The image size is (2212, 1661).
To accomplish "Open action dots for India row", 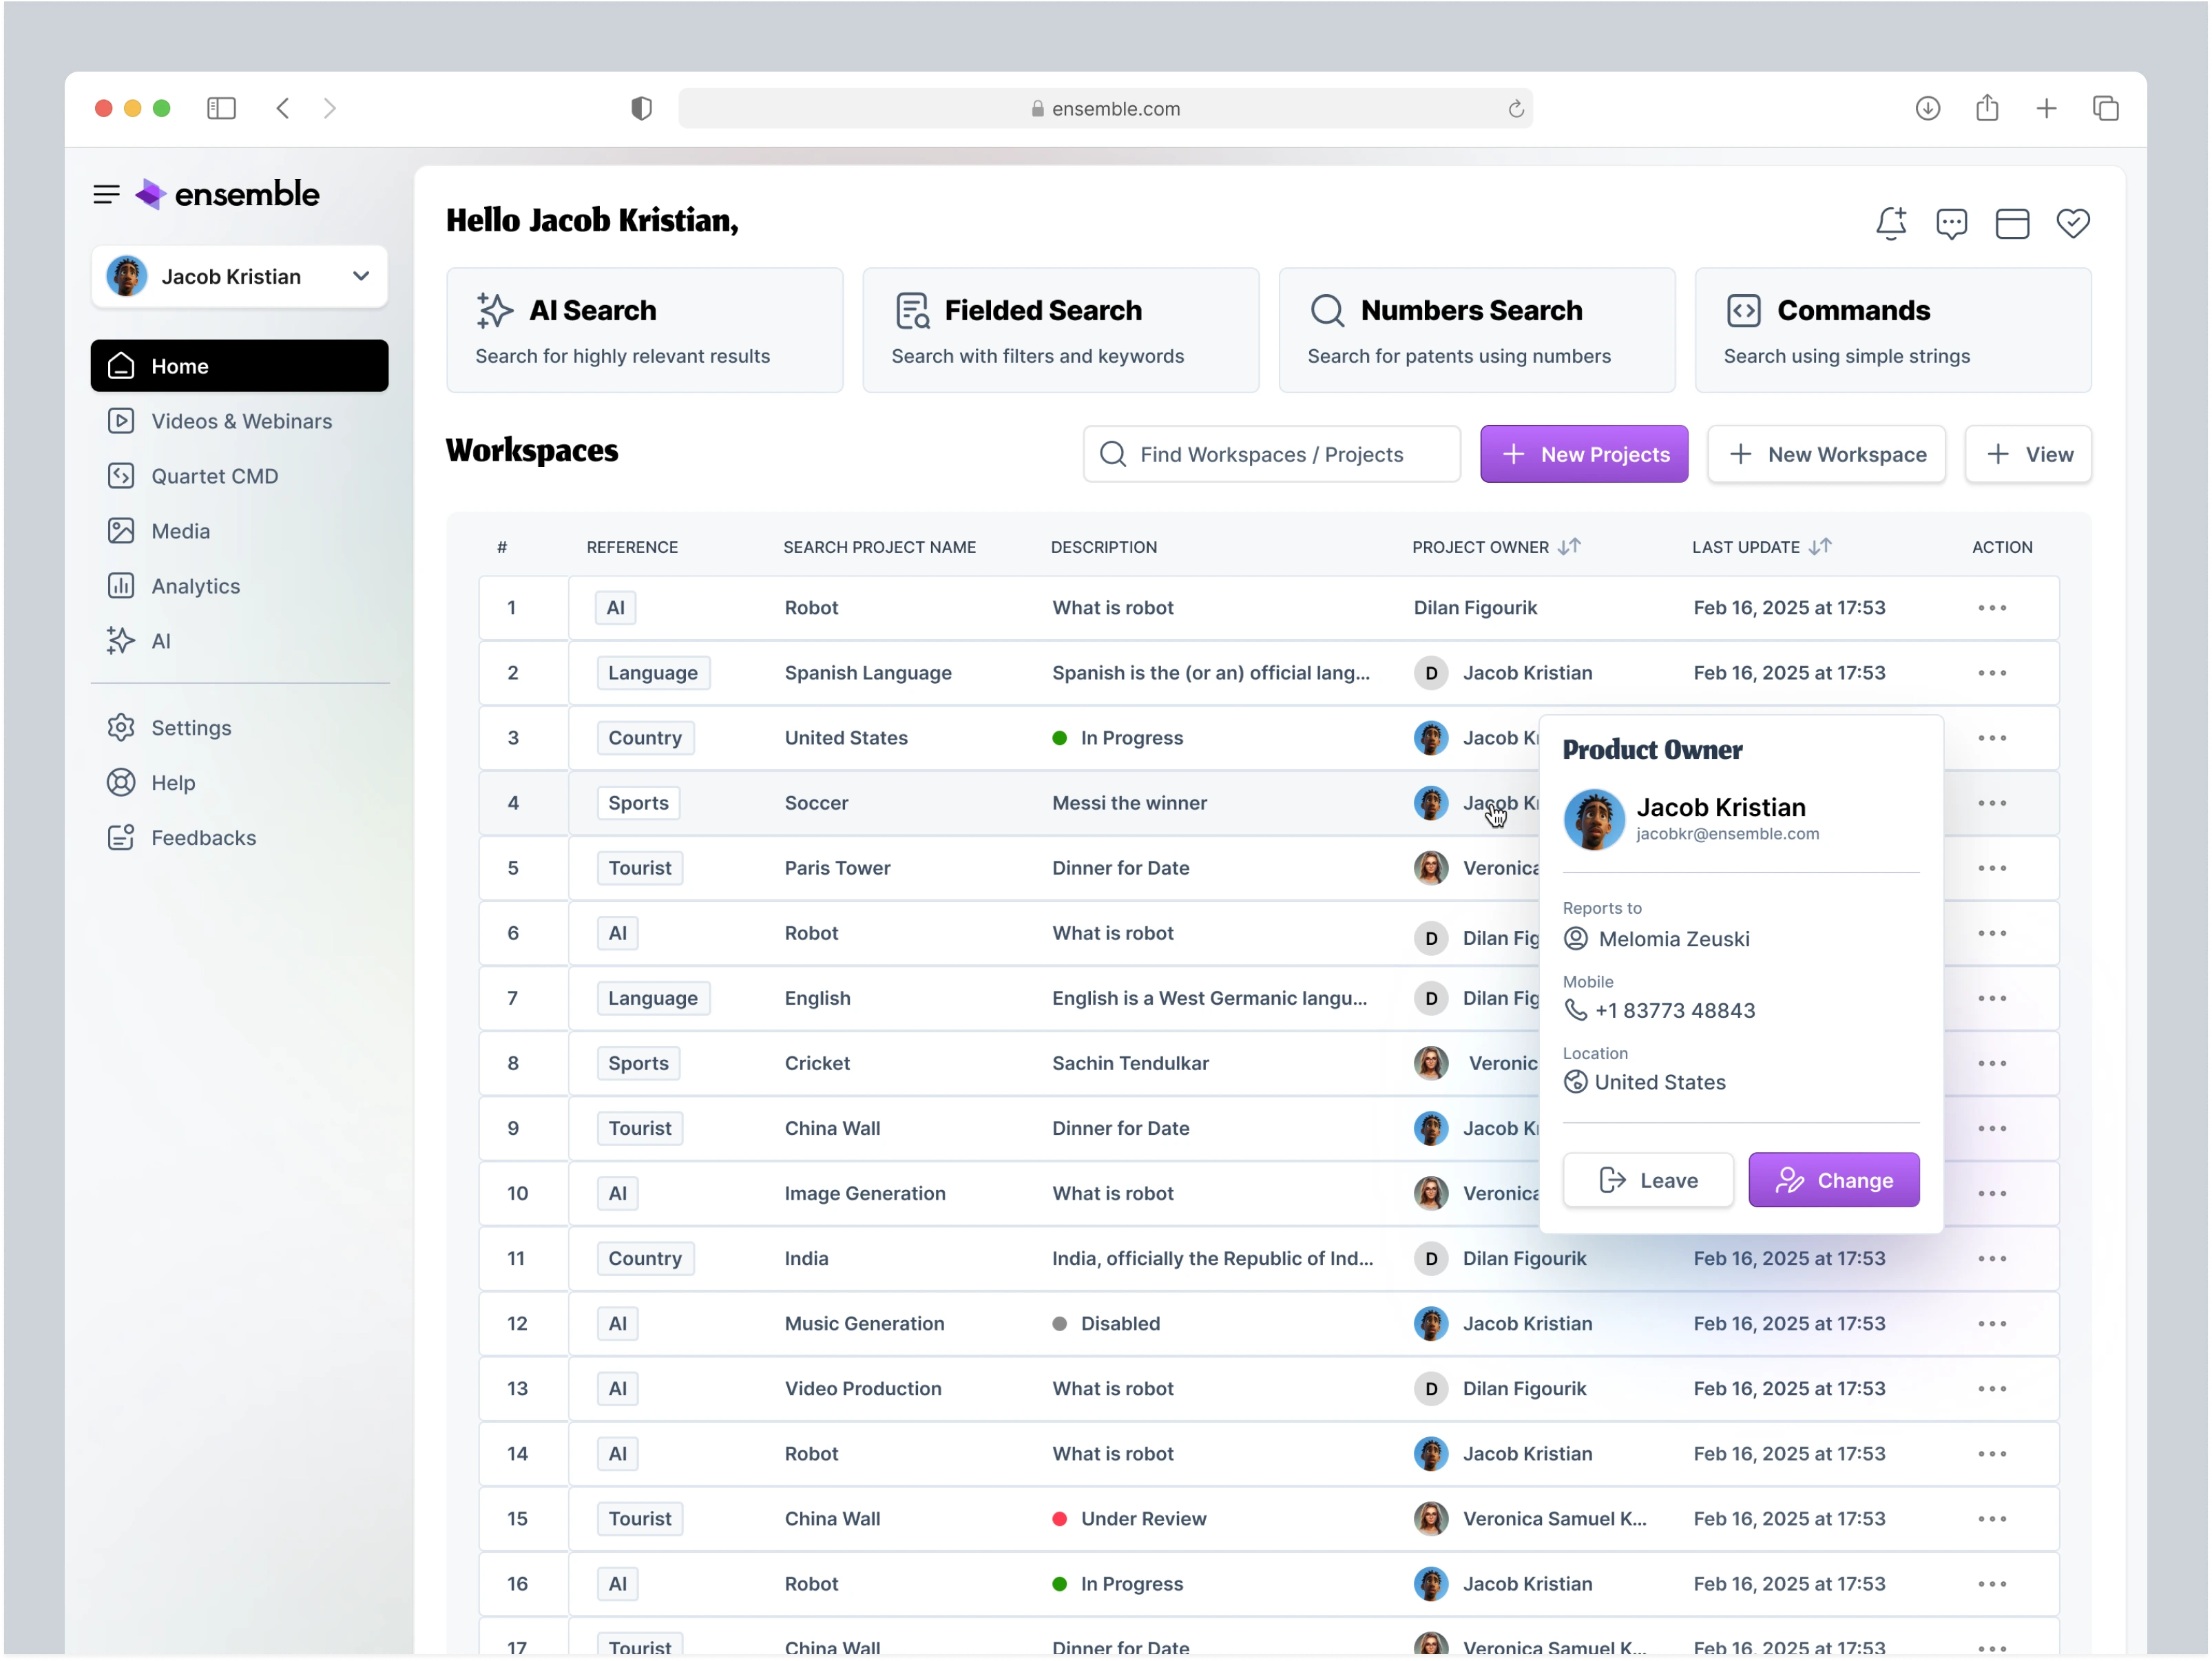I will [x=1992, y=1259].
